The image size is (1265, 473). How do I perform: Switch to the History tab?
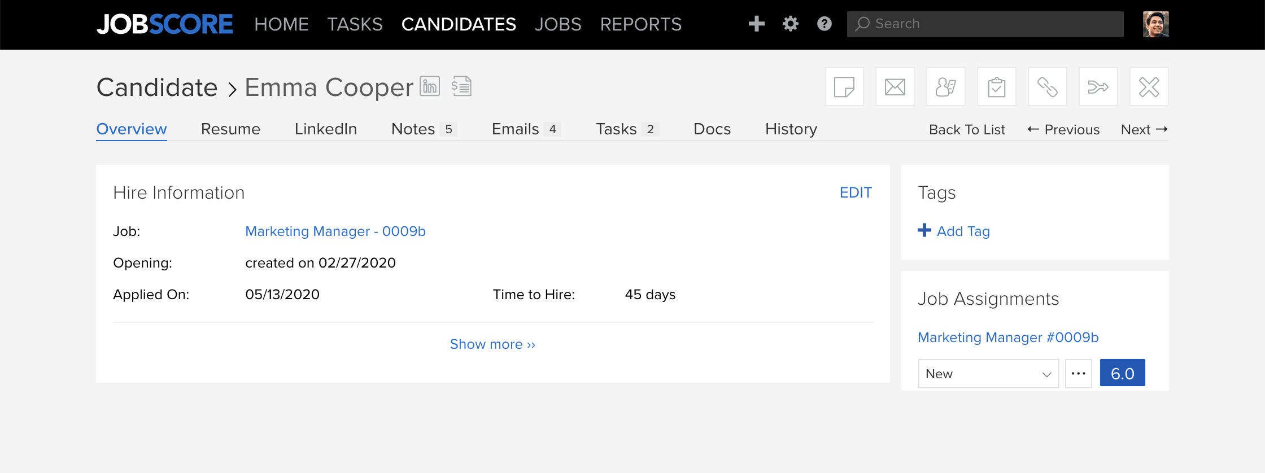pos(791,129)
